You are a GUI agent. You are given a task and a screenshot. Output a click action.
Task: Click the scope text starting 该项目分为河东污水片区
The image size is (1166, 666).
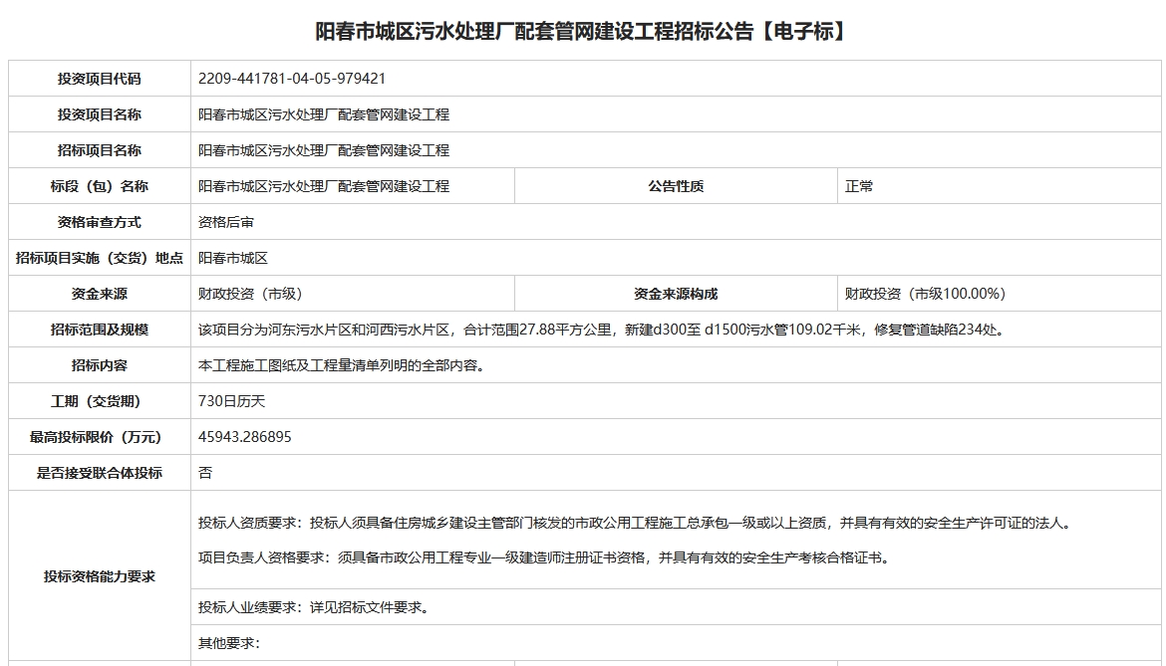click(x=604, y=330)
